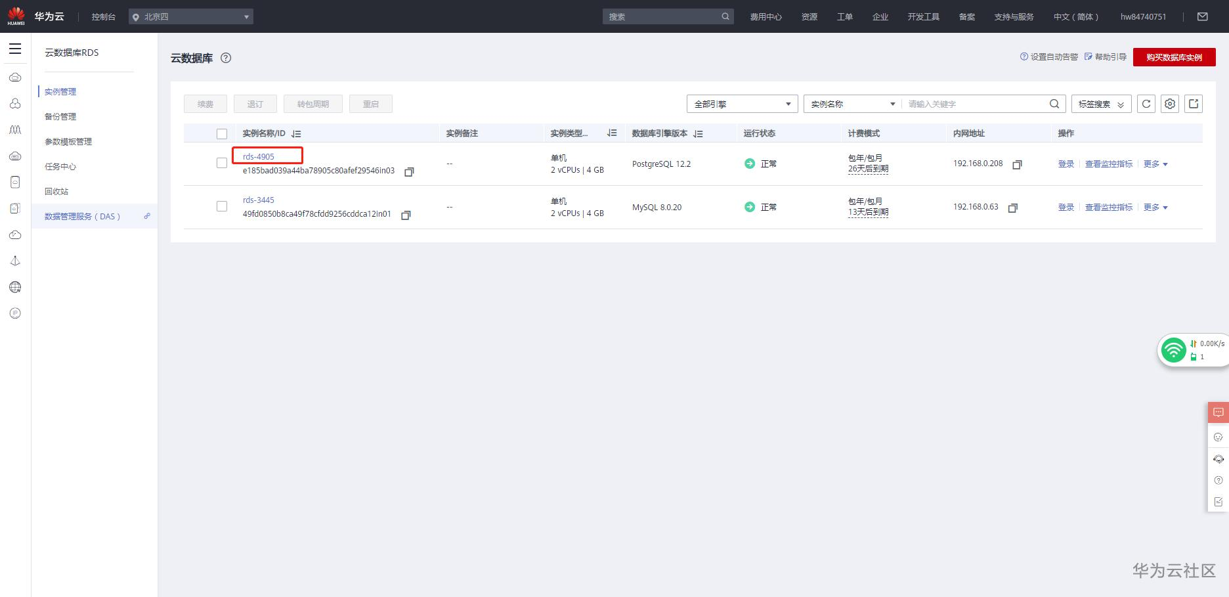Sort by 实例名称/ID column
The height and width of the screenshot is (597, 1229).
click(x=296, y=134)
